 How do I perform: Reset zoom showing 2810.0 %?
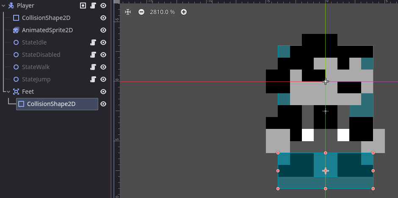[162, 12]
